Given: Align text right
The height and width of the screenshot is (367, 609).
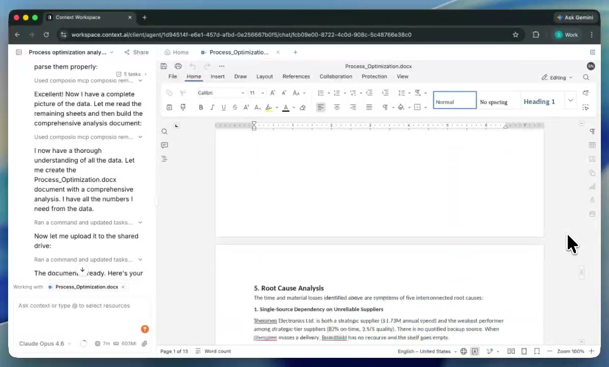Looking at the screenshot, I should click(x=353, y=108).
